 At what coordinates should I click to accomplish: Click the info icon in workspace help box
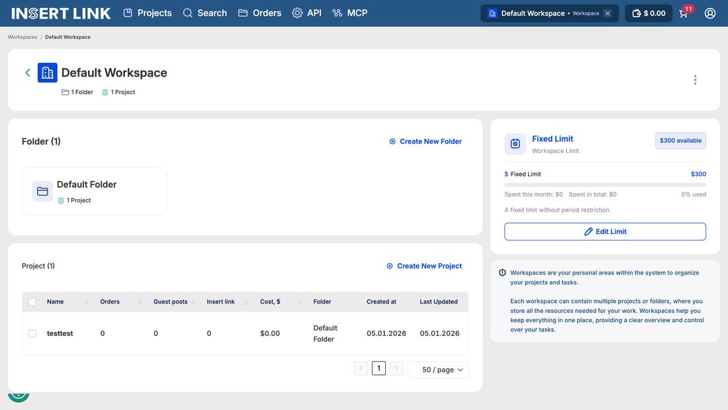click(502, 272)
